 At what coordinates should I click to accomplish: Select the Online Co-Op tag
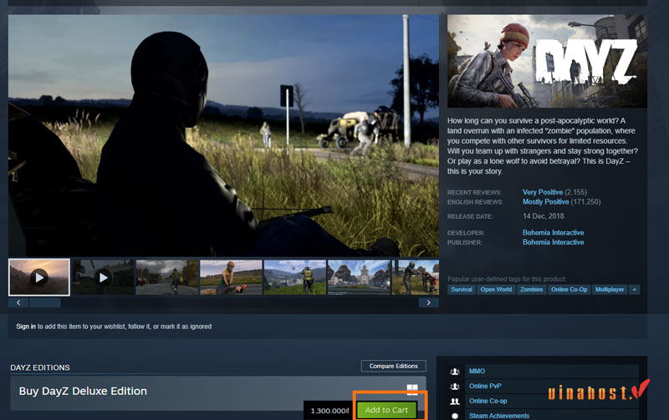click(x=569, y=290)
